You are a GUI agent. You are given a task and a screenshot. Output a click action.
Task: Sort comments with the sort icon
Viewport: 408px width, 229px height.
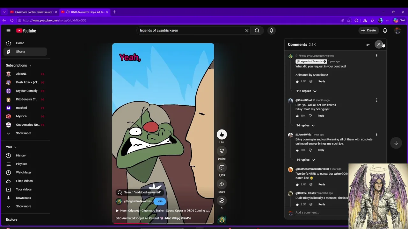pos(368,45)
